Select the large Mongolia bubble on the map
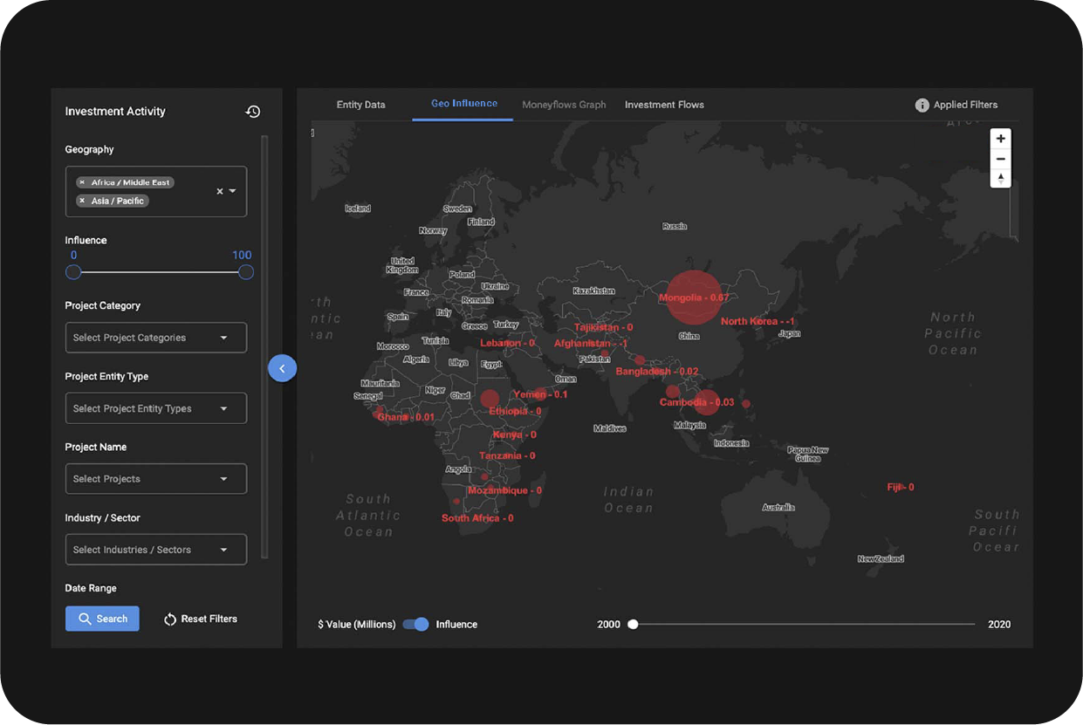The image size is (1083, 725). 693,297
